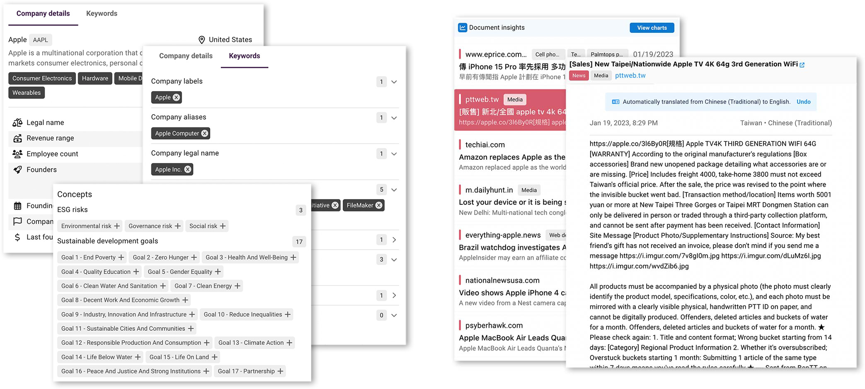Toggle the keyword section showing count 0
The height and width of the screenshot is (389, 865).
point(394,315)
